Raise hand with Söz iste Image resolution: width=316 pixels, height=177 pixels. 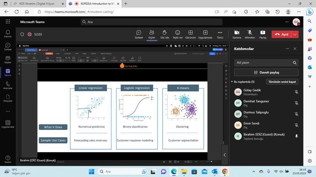(x=165, y=34)
